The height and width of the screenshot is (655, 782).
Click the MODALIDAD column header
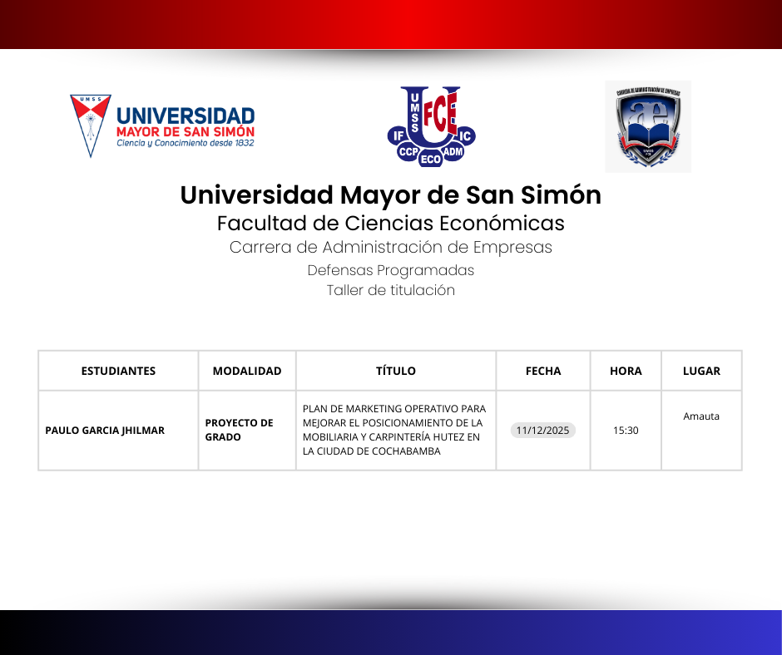[x=247, y=371]
